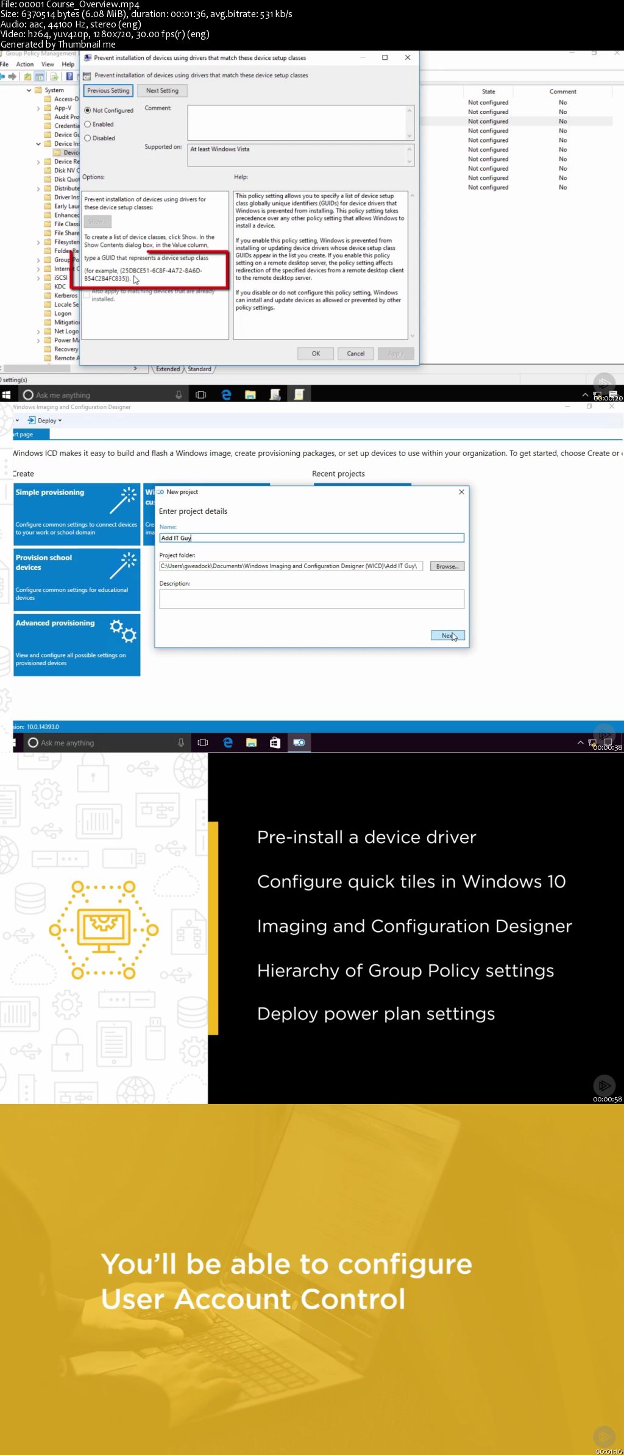Switch to the Standard tab
Screen dimensions: 624x1455
(199, 369)
